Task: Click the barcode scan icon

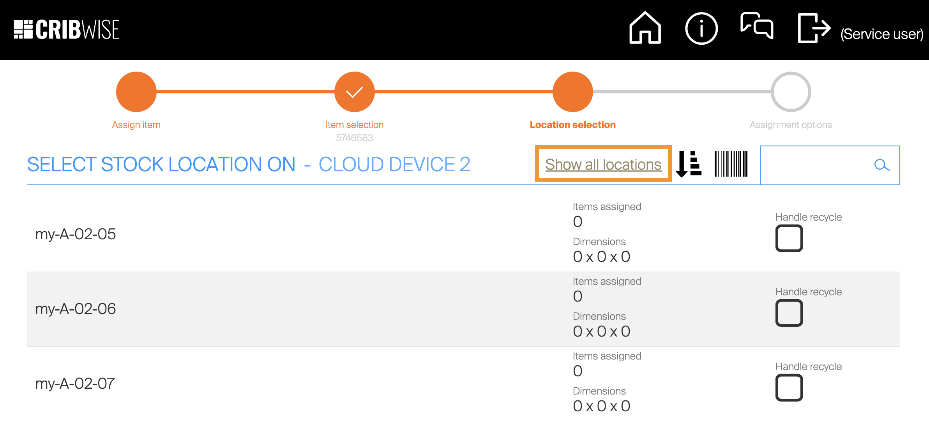Action: pyautogui.click(x=731, y=164)
